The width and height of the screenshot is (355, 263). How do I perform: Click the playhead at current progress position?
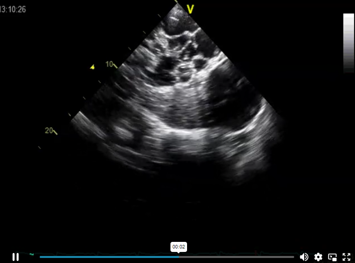pos(179,257)
